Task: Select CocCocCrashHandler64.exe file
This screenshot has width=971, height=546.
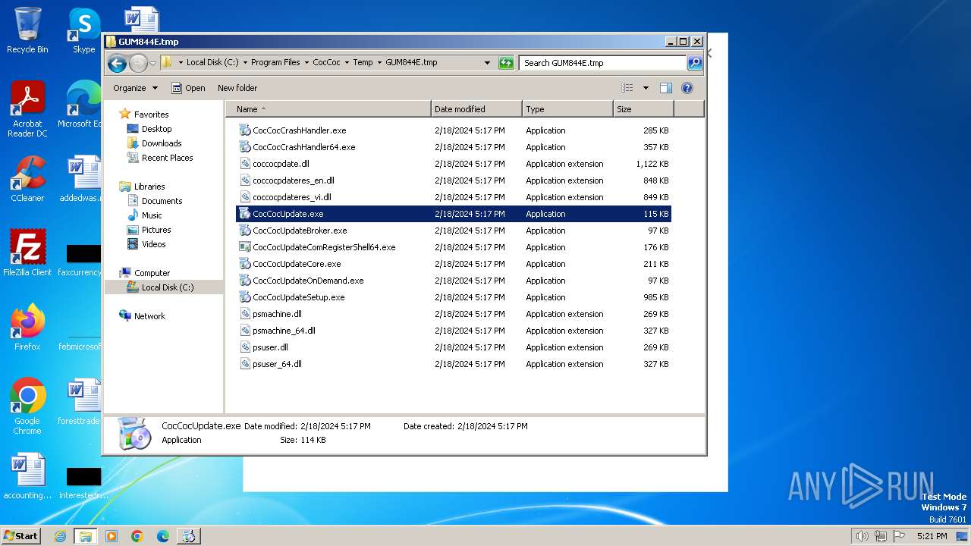Action: [303, 147]
